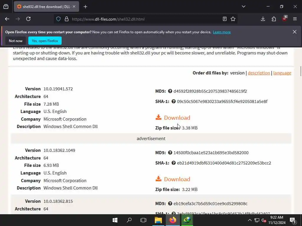Select MD5 hash 14500f0cbaa1e523a1b695e3bd582000

pyautogui.click(x=211, y=153)
